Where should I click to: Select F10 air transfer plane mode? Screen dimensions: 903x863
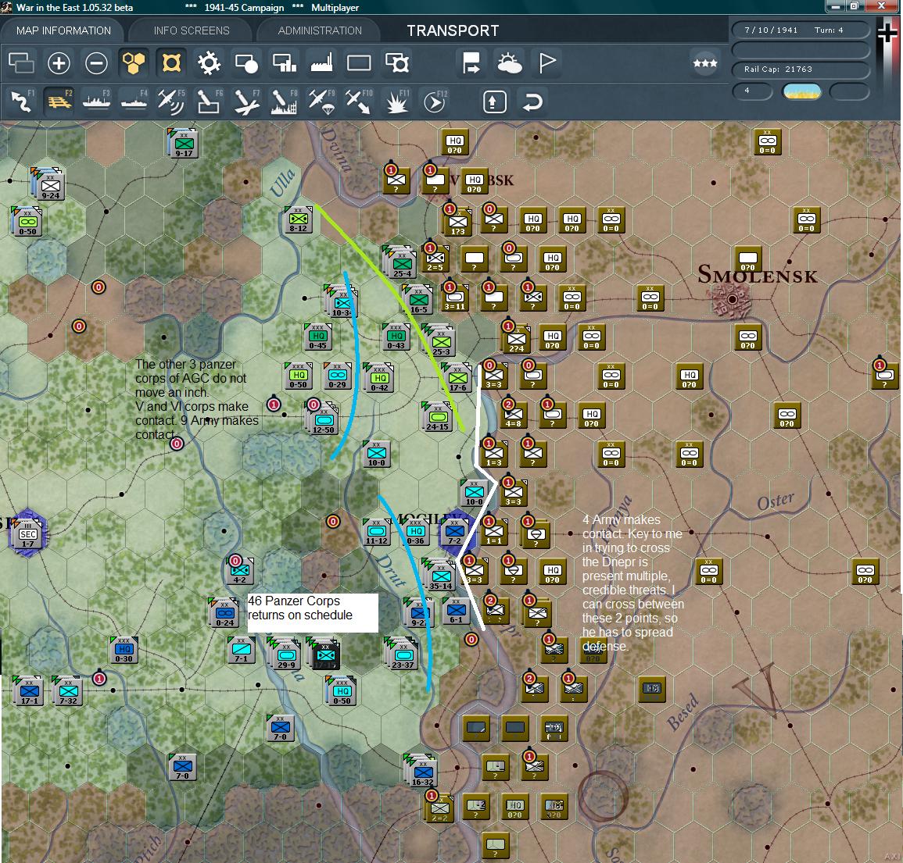(359, 102)
